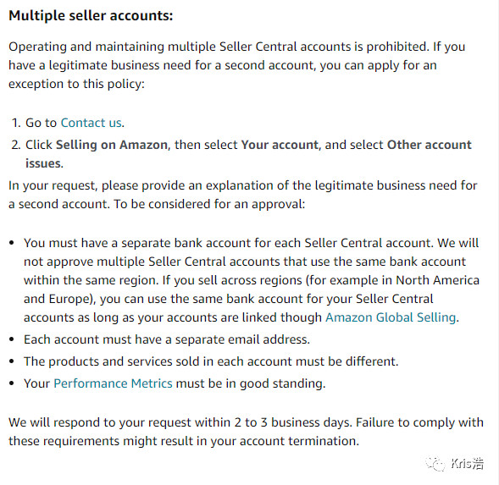Follow the Amazon Global Selling link
The image size is (499, 485).
[391, 317]
